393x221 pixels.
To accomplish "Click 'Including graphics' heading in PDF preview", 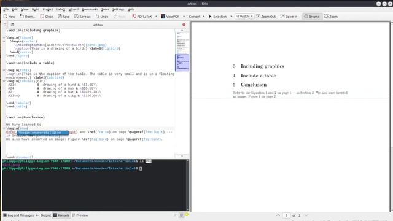I will click(262, 66).
